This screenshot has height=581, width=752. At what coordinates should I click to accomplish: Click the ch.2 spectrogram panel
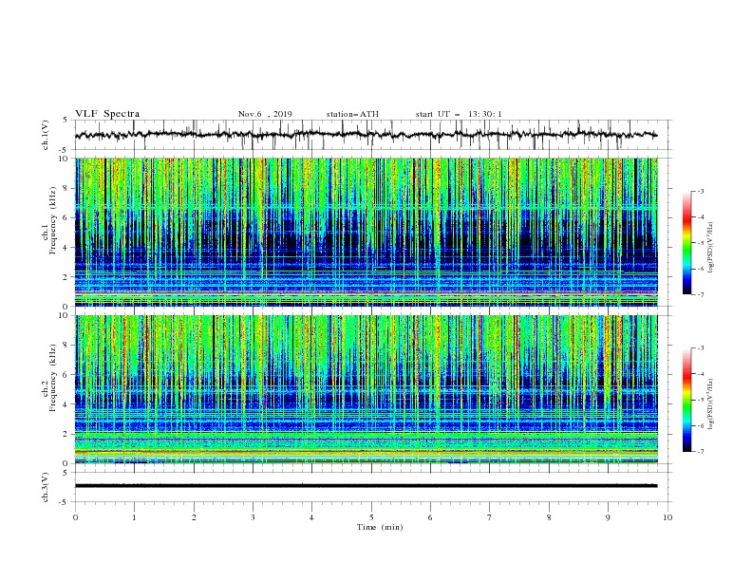(x=366, y=389)
